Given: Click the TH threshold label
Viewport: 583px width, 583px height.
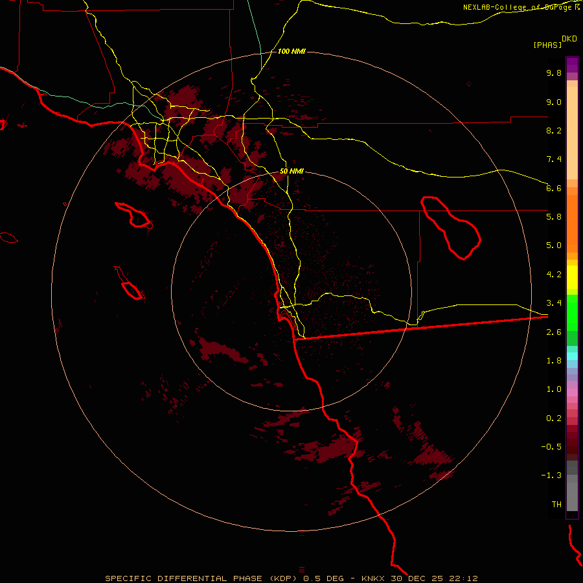Looking at the screenshot, I should (556, 505).
